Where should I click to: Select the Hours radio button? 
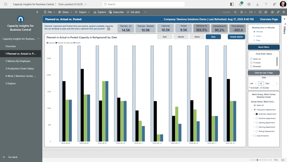coord(254,36)
